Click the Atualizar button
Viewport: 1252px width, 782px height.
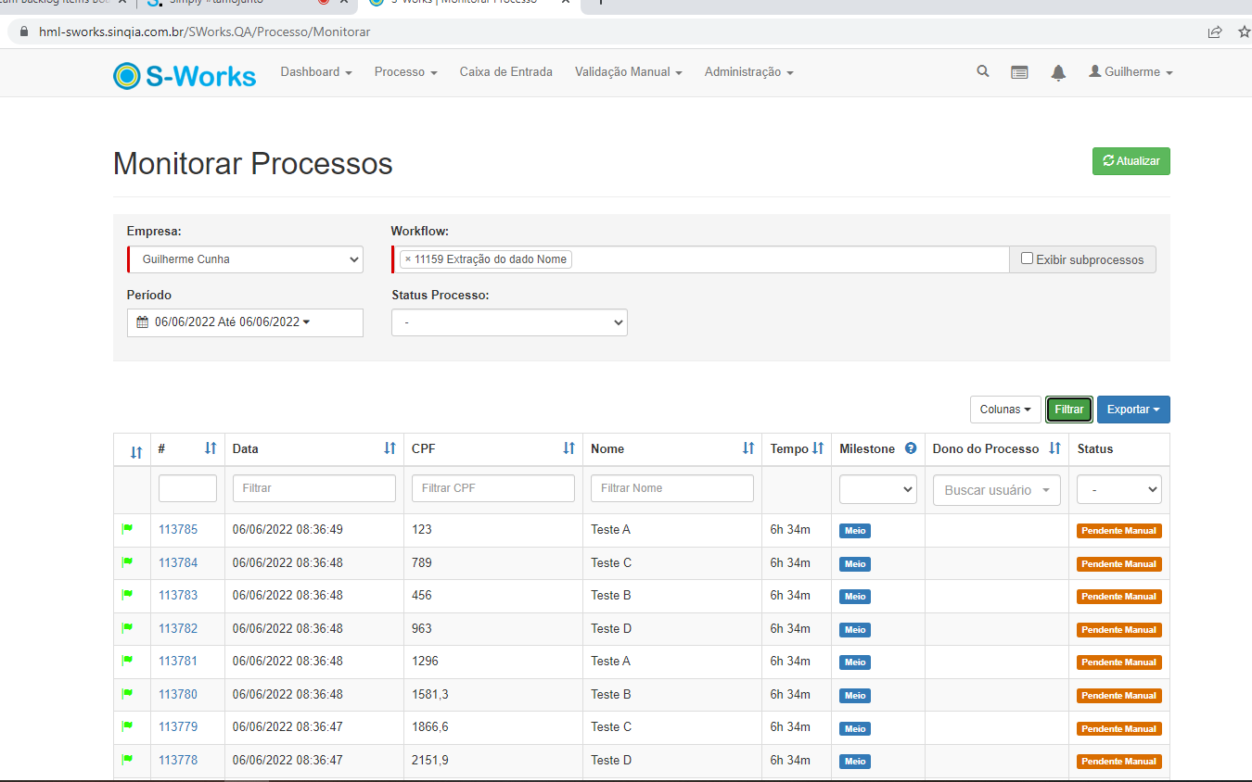click(1131, 161)
